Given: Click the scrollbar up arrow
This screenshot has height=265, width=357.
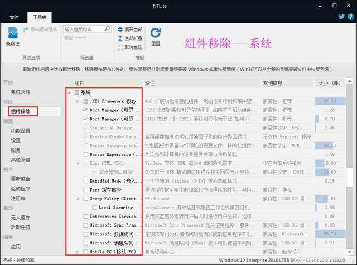Looking at the screenshot, I should [349, 81].
